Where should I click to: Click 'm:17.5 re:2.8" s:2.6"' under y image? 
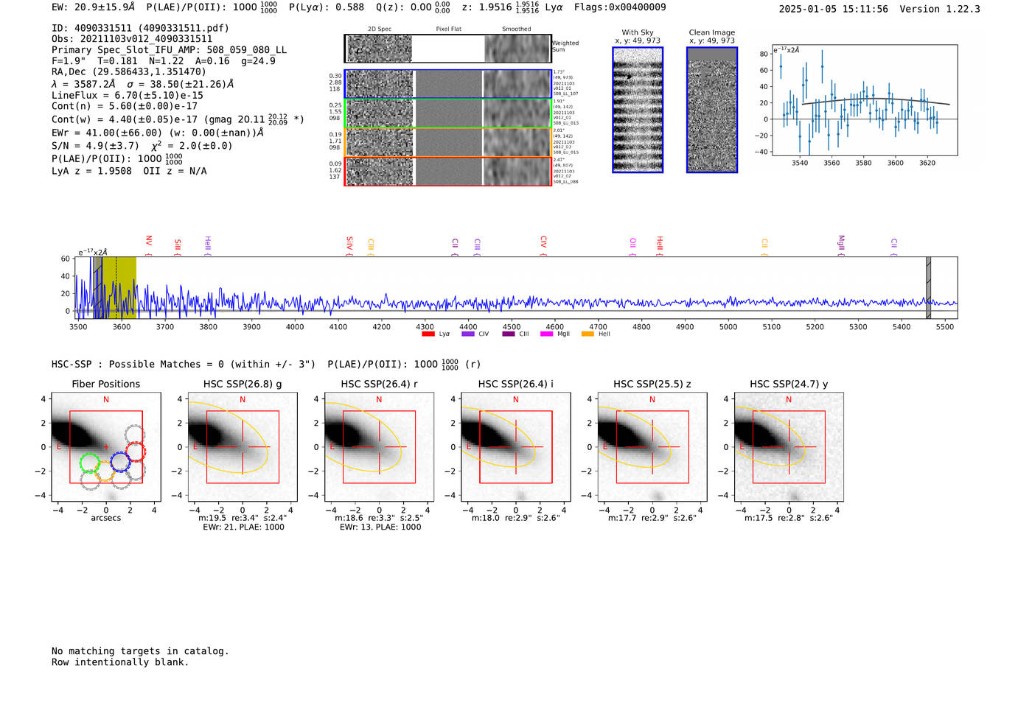pyautogui.click(x=789, y=518)
